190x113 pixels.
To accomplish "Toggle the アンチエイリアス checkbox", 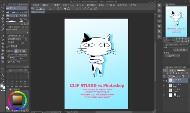I will [9, 62].
